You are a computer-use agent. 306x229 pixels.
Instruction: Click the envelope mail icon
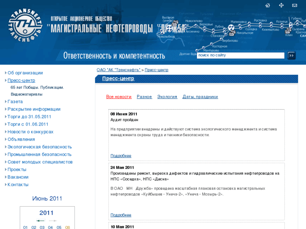(295, 5)
